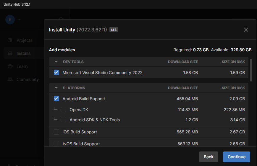The width and height of the screenshot is (257, 166).
Task: Click the 3.14 GB size on disk value
Action: (x=237, y=120)
